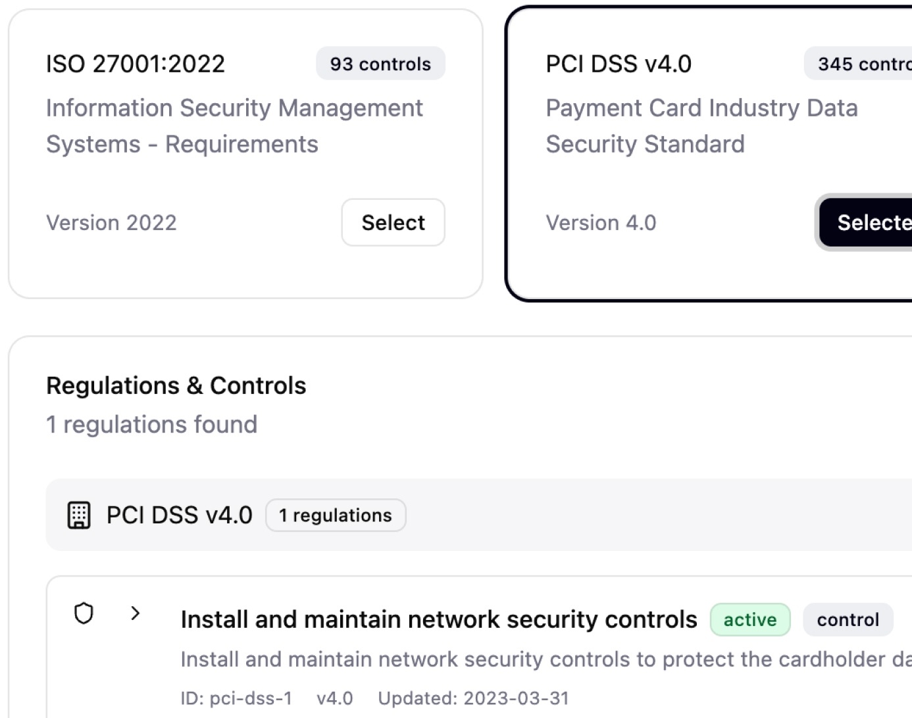Open the PCI DSS v4.0 card title
This screenshot has height=718, width=912.
619,64
